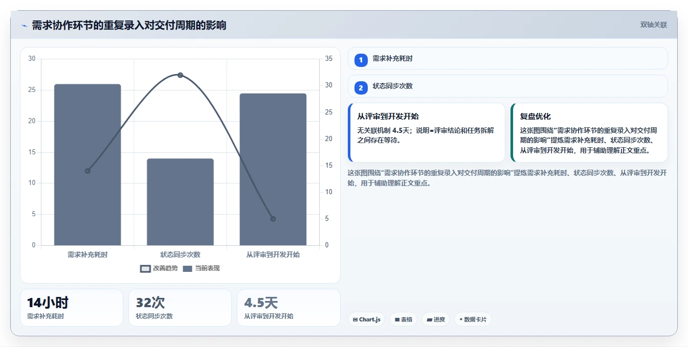The width and height of the screenshot is (688, 347).
Task: Click the blue number 2 badge
Action: (x=361, y=88)
